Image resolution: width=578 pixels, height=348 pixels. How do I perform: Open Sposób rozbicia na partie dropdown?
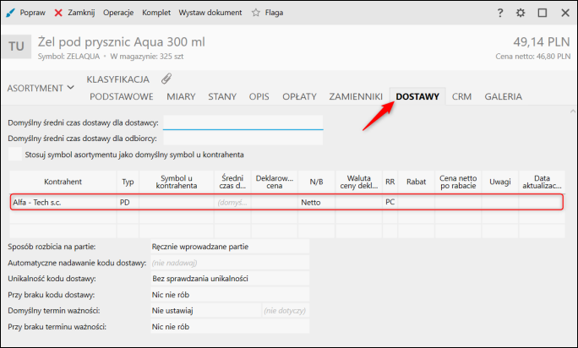pyautogui.click(x=230, y=247)
